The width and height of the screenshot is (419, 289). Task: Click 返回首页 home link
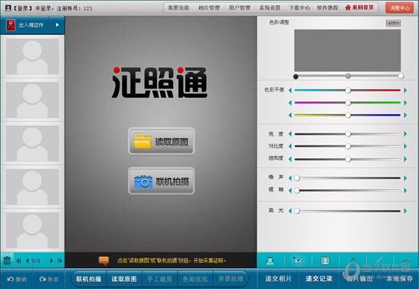pyautogui.click(x=359, y=8)
